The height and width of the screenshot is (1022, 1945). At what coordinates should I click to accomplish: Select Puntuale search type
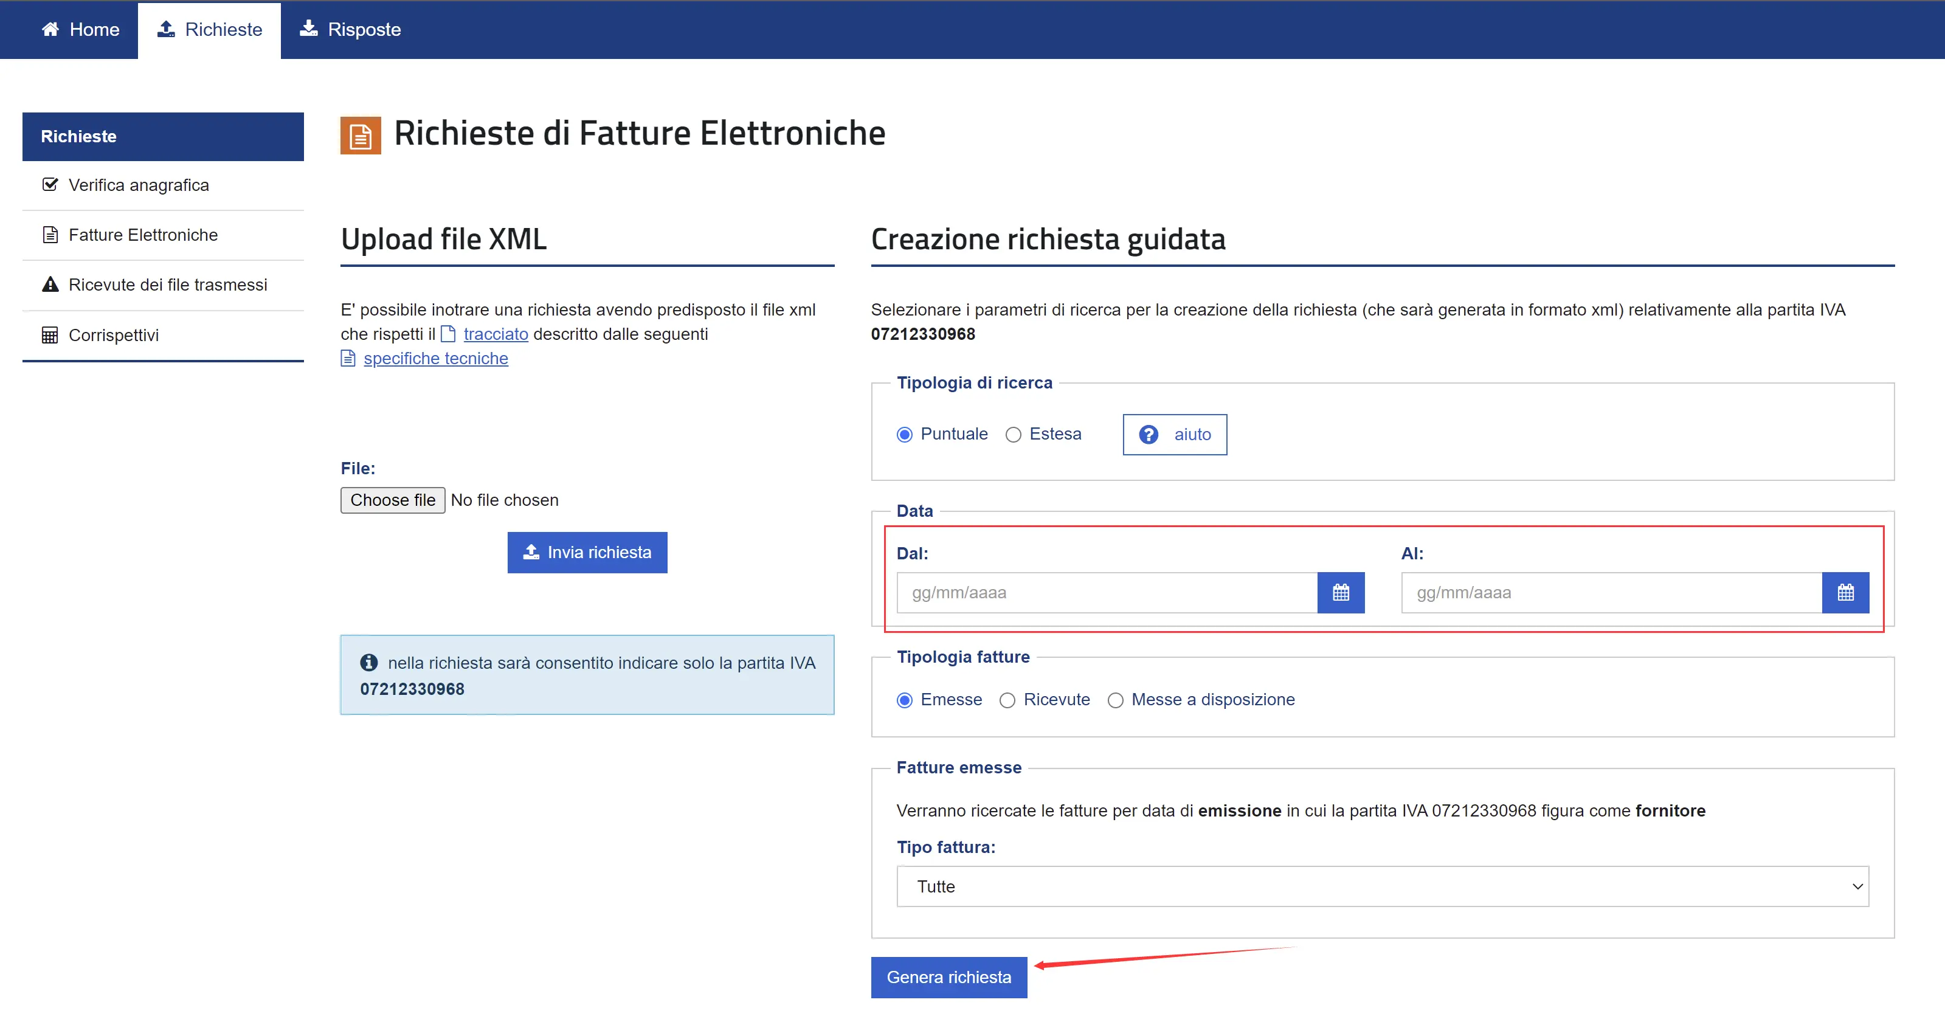click(905, 435)
